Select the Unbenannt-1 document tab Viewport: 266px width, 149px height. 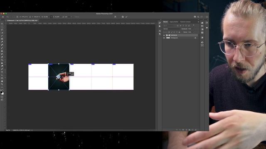point(22,21)
